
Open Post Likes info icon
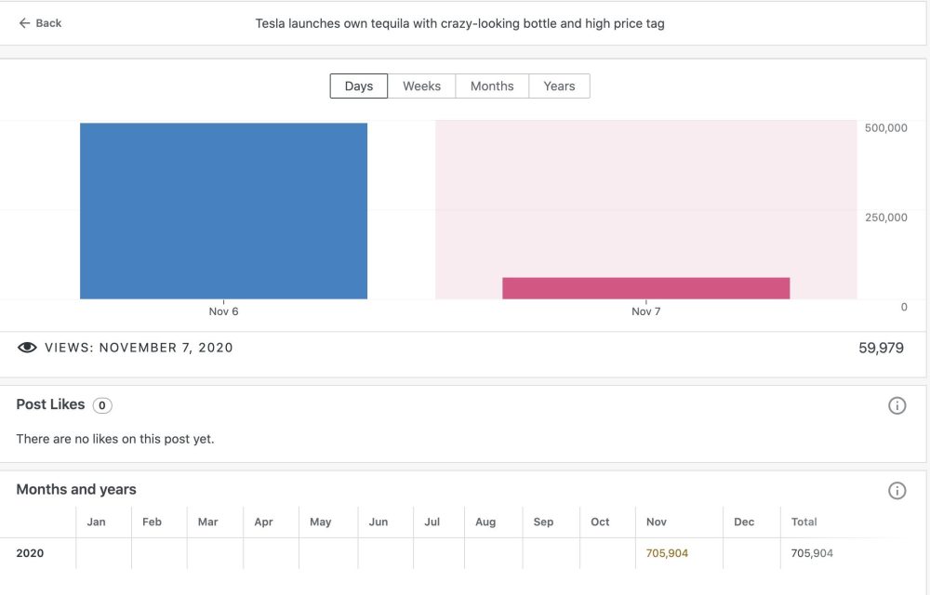pyautogui.click(x=897, y=405)
